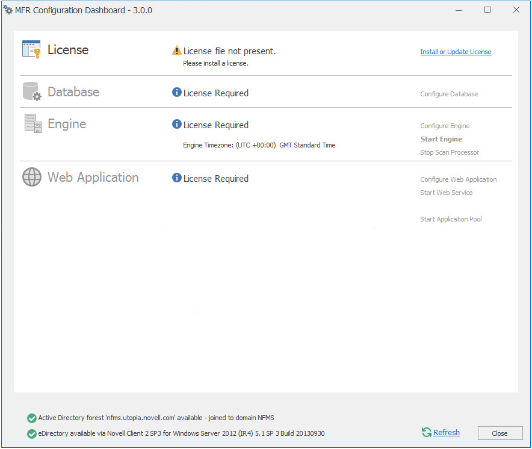Image resolution: width=532 pixels, height=449 pixels.
Task: Click Start Engine
Action: pos(441,139)
